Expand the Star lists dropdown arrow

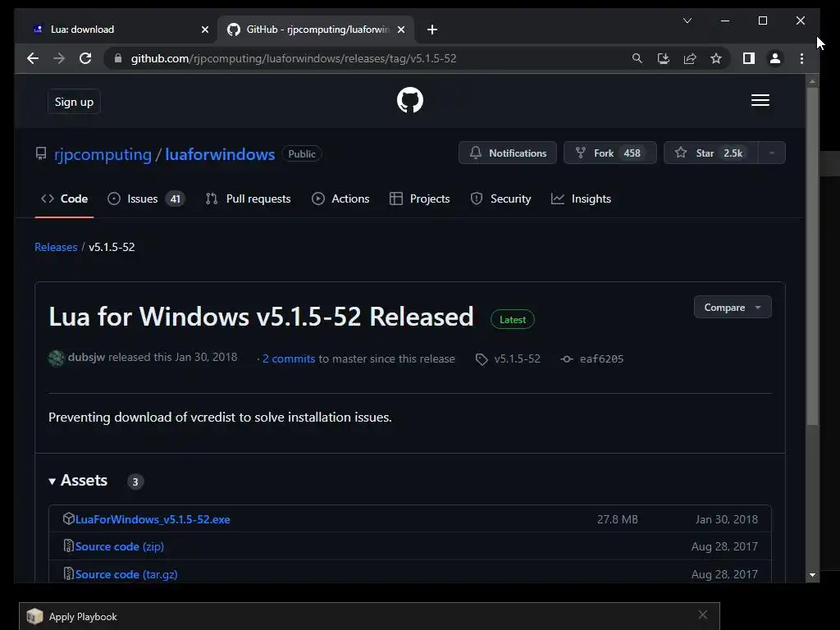(x=772, y=153)
